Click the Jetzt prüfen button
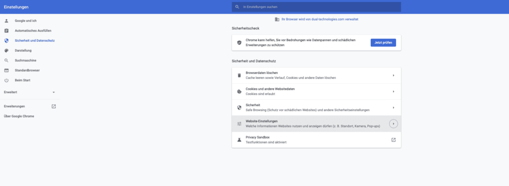This screenshot has height=186, width=509. click(x=383, y=43)
